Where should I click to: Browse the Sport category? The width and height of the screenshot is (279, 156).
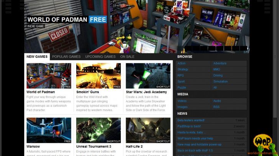click(x=181, y=82)
